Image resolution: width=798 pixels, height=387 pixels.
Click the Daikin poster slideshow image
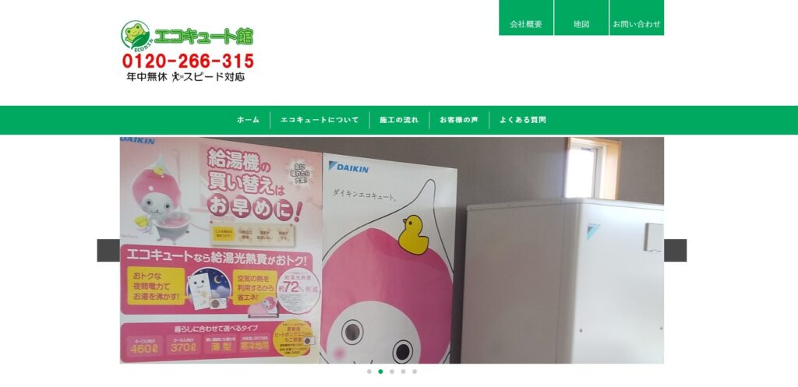click(x=392, y=250)
